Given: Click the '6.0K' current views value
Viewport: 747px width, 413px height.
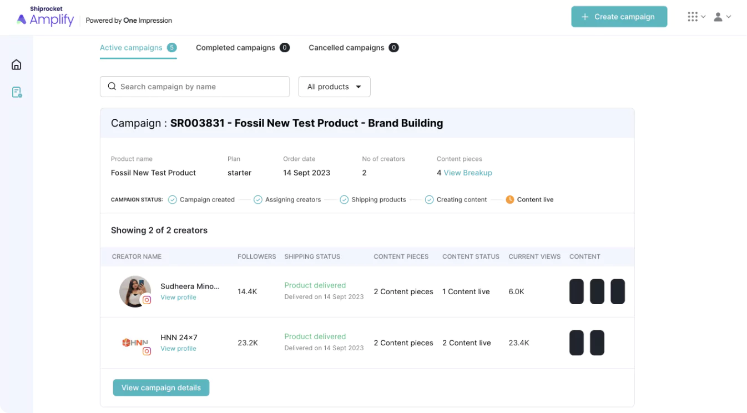Looking at the screenshot, I should (x=516, y=291).
